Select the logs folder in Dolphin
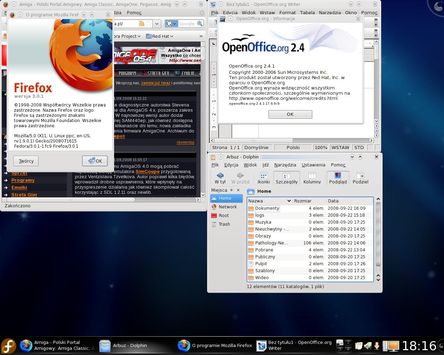444x355 pixels. (259, 215)
